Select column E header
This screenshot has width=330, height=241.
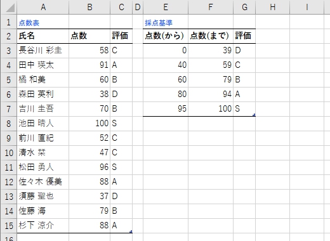pyautogui.click(x=166, y=8)
